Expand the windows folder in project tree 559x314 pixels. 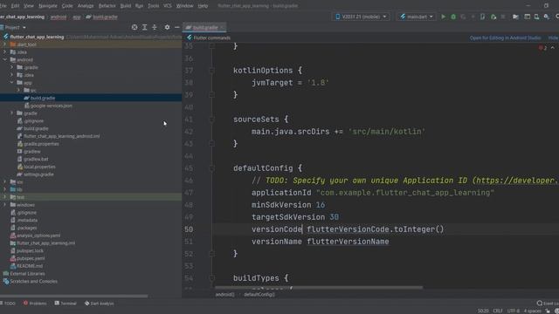click(5, 205)
